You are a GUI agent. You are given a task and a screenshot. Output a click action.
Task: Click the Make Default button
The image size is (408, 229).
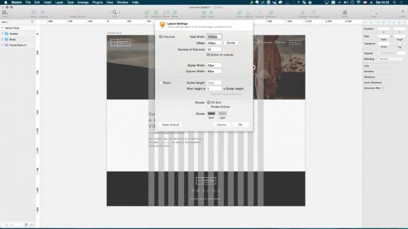coord(171,125)
